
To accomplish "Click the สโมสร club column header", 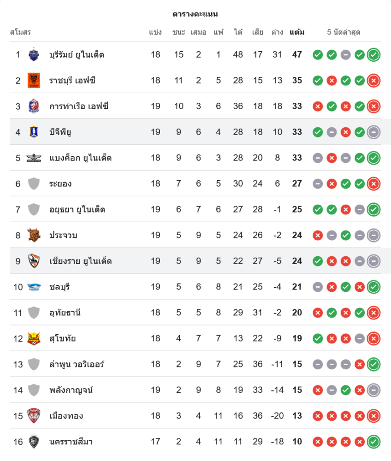I will click(x=20, y=32).
